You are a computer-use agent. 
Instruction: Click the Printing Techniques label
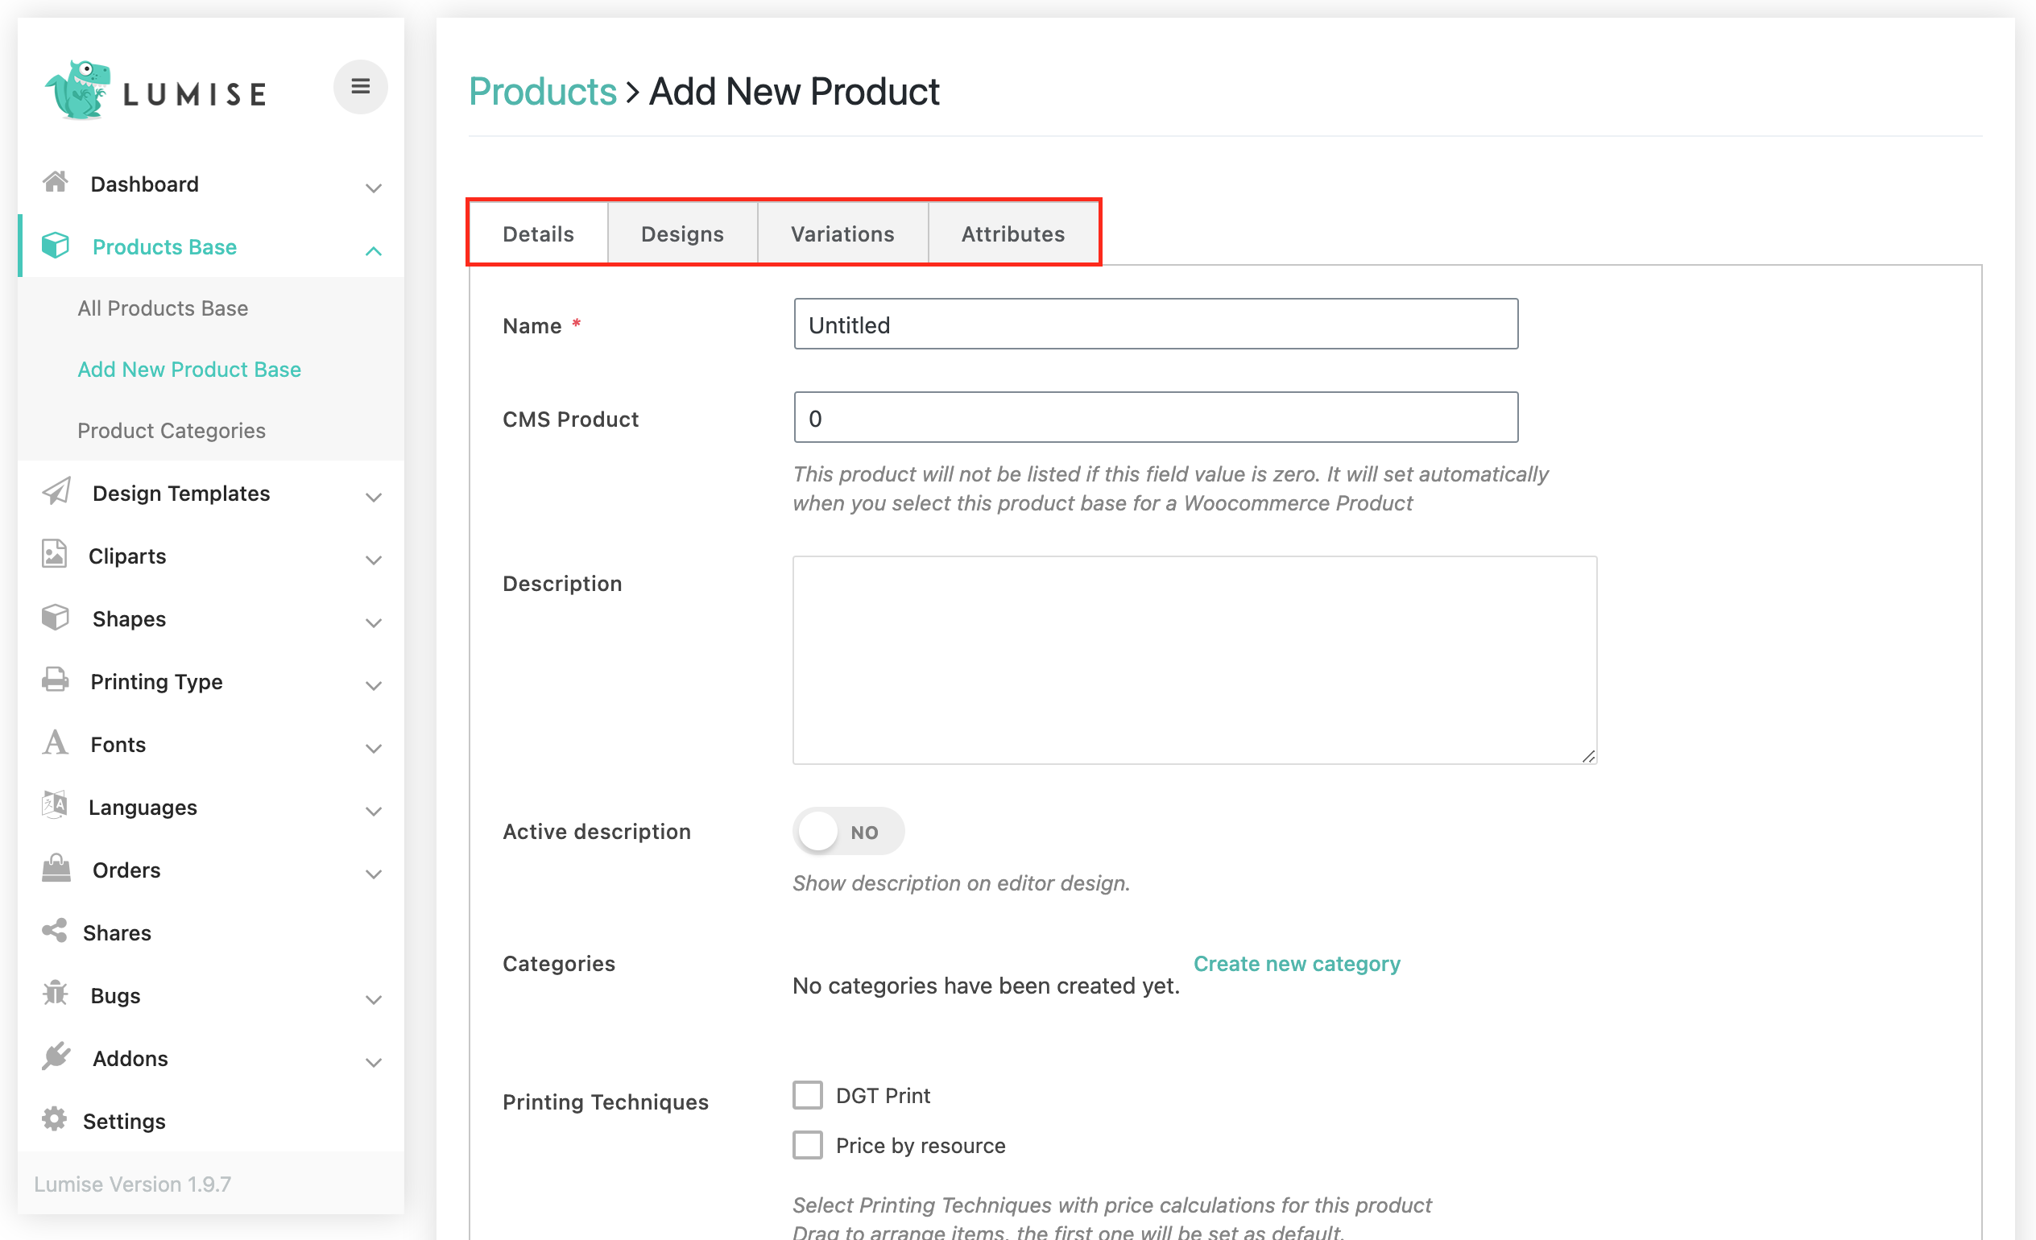(606, 1102)
